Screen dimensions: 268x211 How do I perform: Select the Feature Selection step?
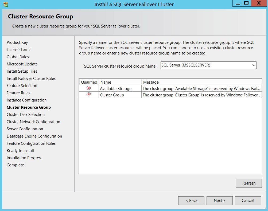tap(22, 85)
